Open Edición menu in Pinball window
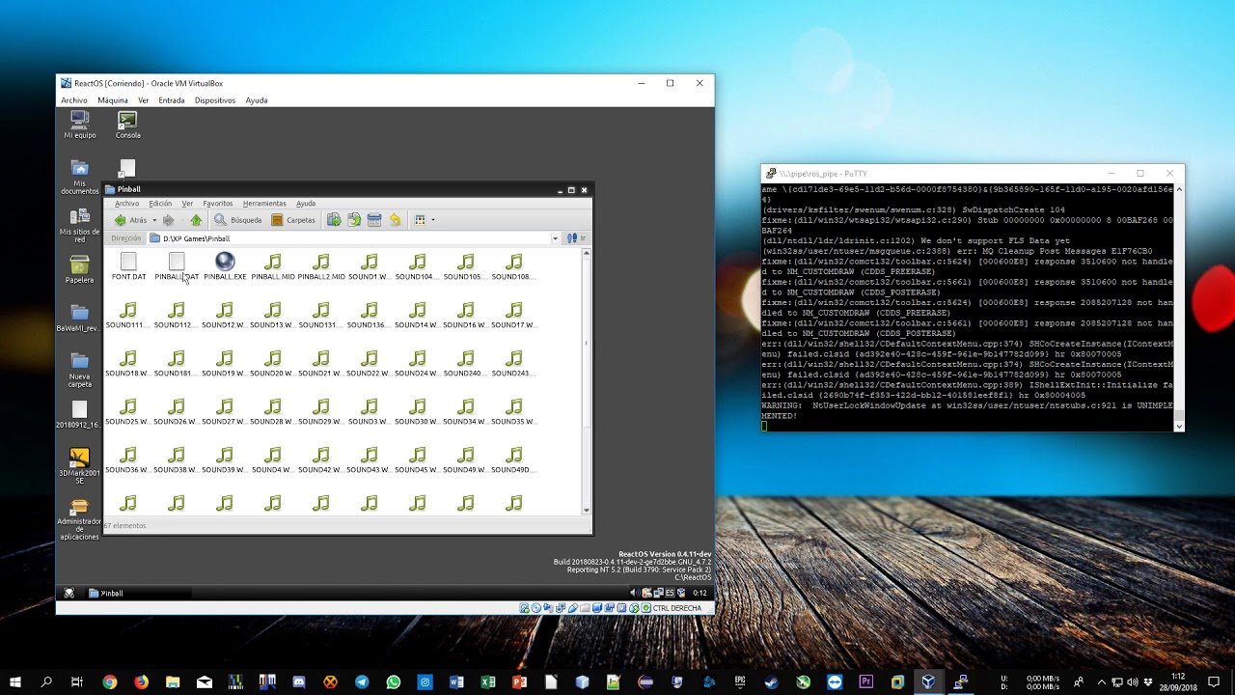The image size is (1235, 695). (160, 204)
